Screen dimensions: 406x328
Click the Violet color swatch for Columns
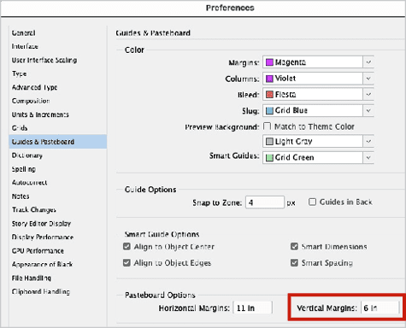click(269, 79)
